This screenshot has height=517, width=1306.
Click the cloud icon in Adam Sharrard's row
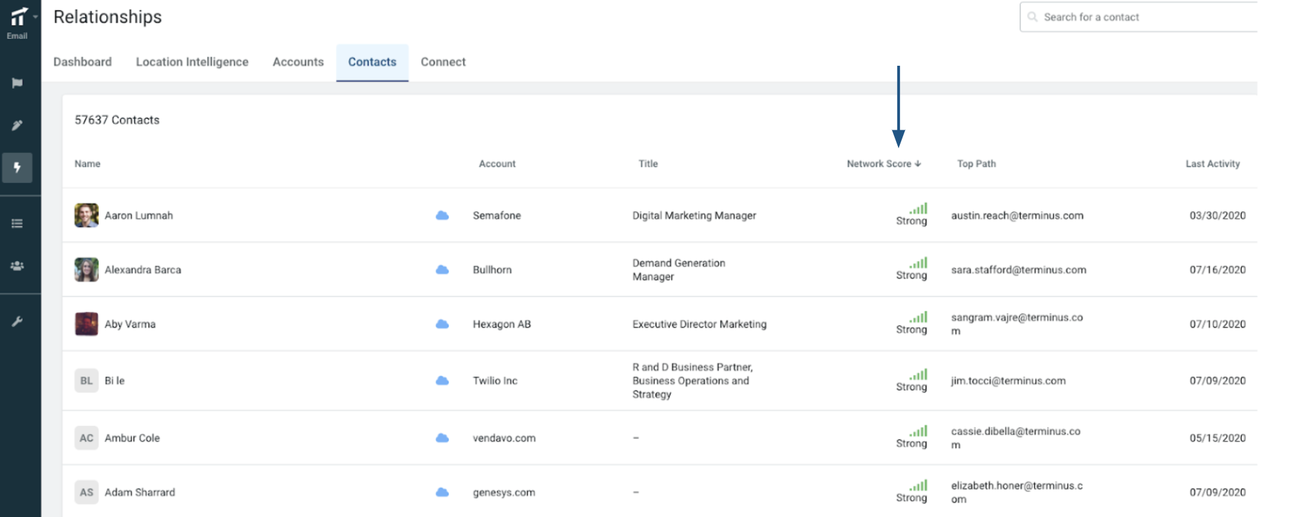coord(442,492)
